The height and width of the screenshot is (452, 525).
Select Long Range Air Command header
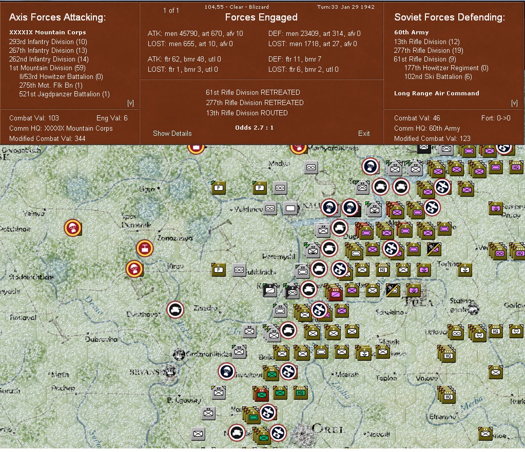(436, 93)
